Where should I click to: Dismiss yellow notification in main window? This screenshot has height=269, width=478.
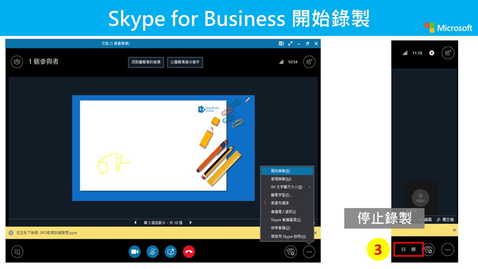316,233
